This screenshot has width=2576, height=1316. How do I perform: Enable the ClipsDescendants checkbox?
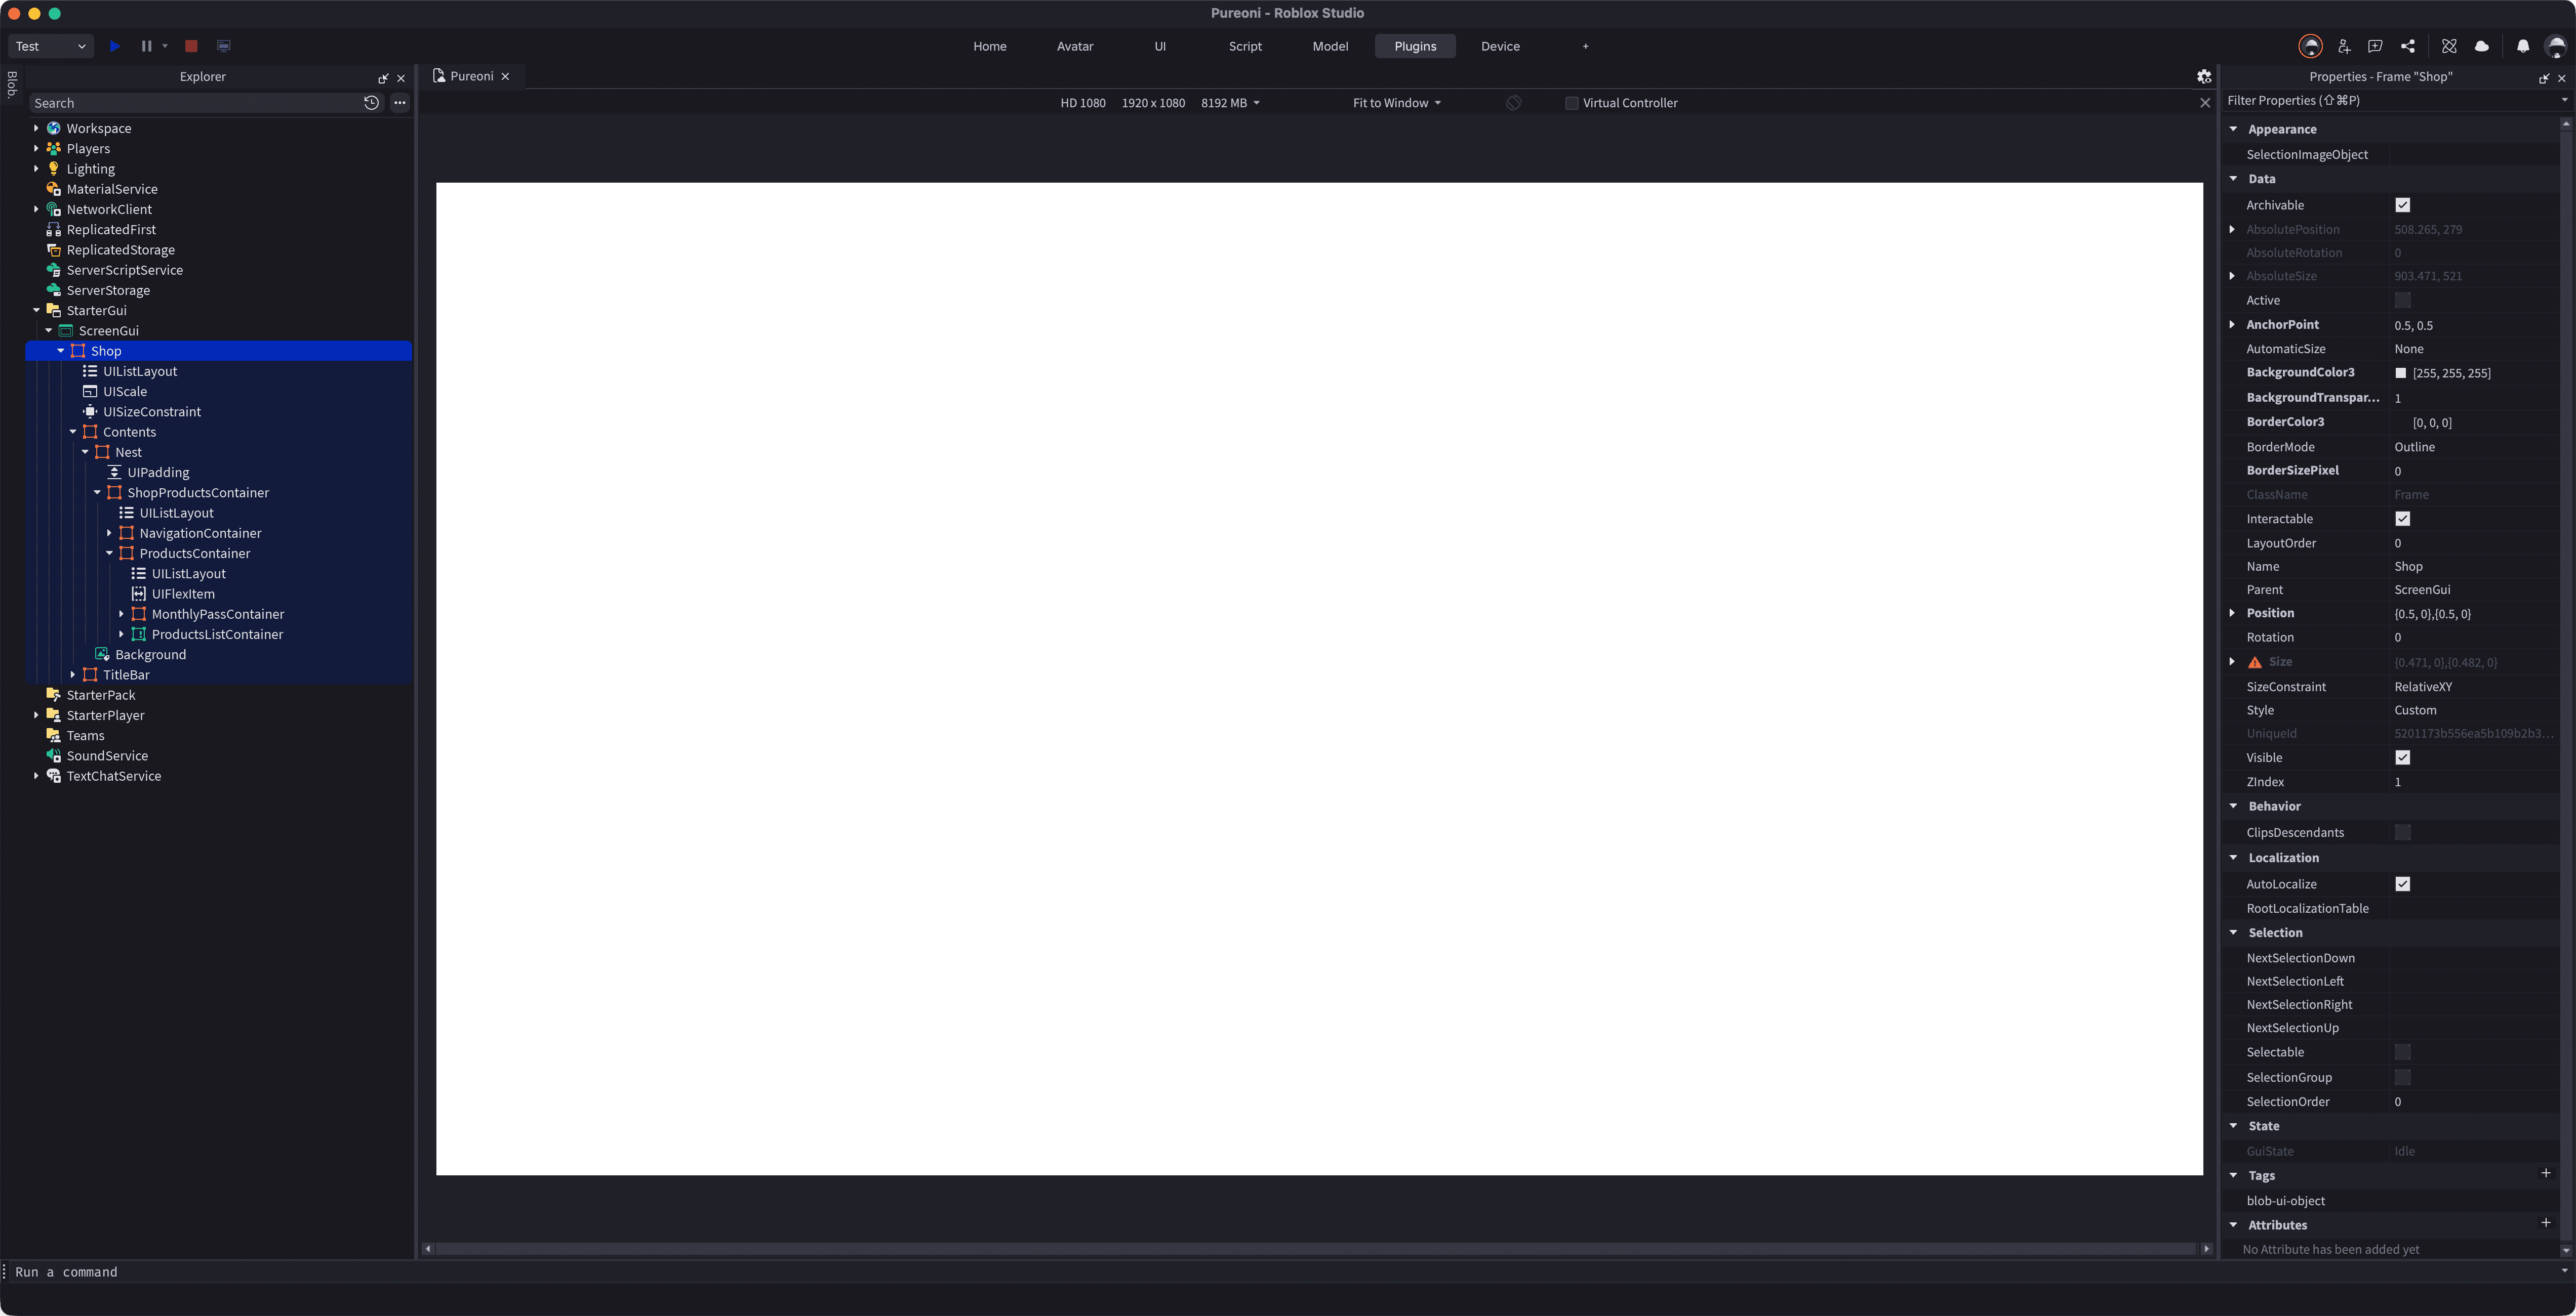pyautogui.click(x=2402, y=832)
